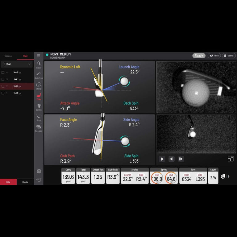Switch to the Shot tab

[25, 56]
